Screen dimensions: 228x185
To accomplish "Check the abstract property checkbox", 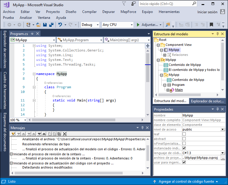I will [x=184, y=139].
